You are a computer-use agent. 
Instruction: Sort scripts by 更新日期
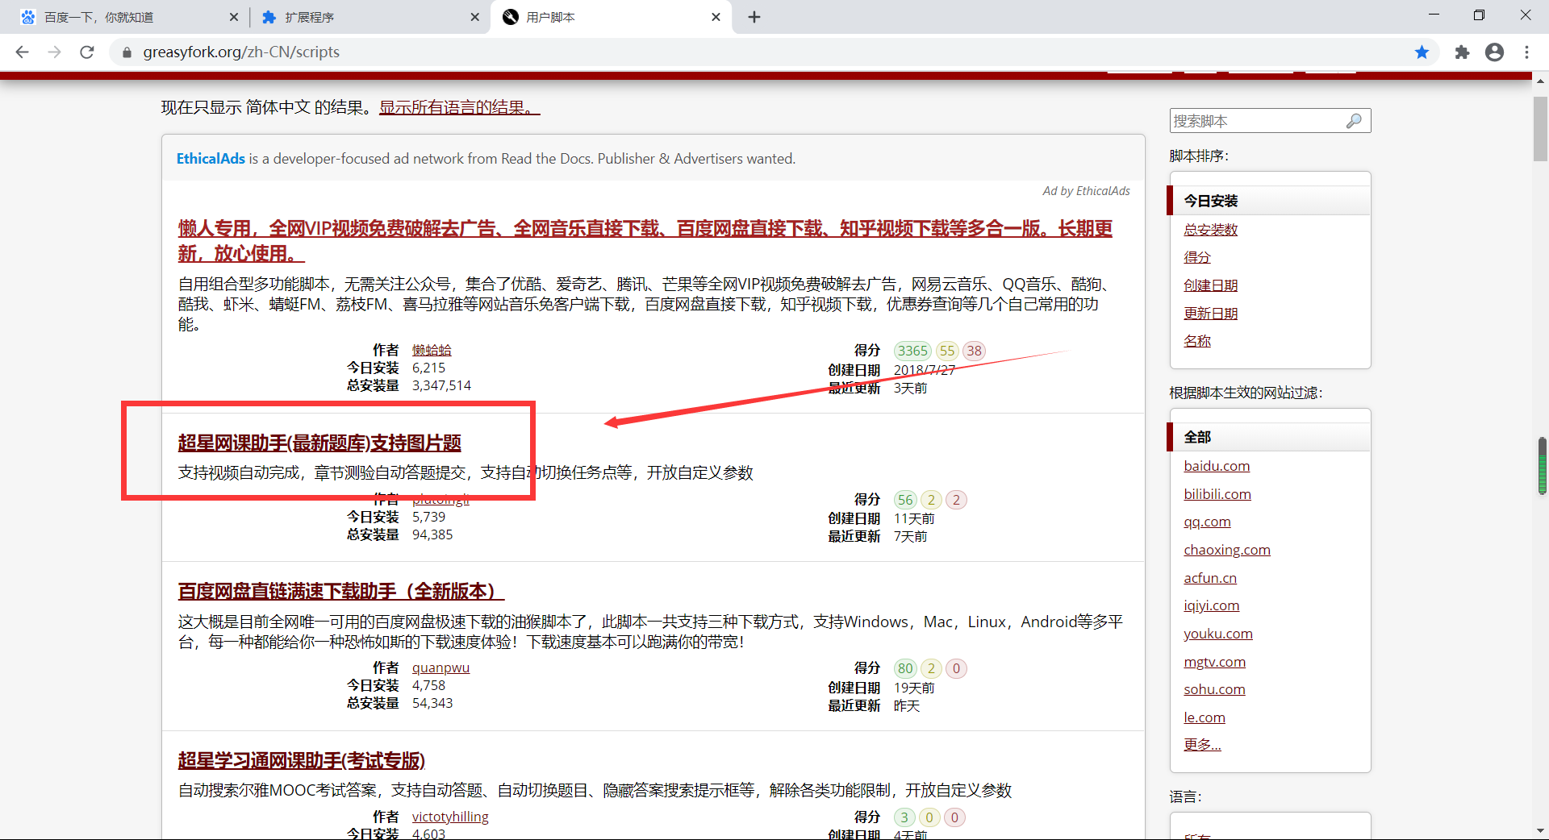click(x=1210, y=314)
